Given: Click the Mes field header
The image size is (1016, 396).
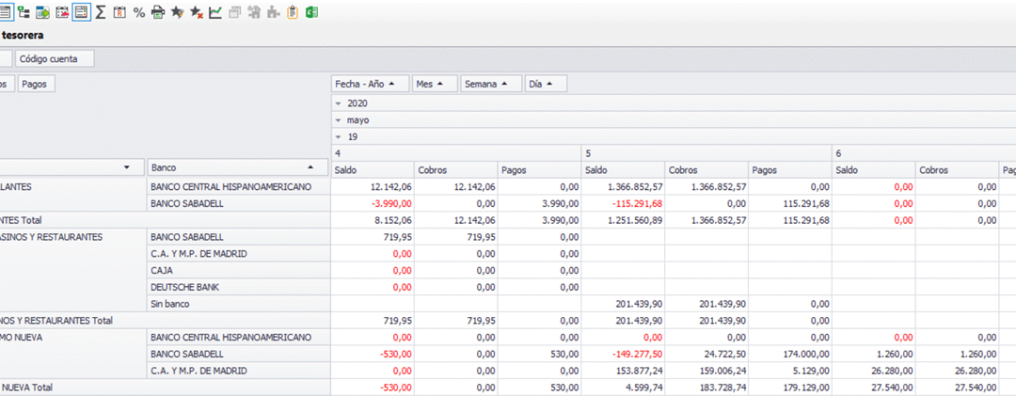Looking at the screenshot, I should click(434, 84).
